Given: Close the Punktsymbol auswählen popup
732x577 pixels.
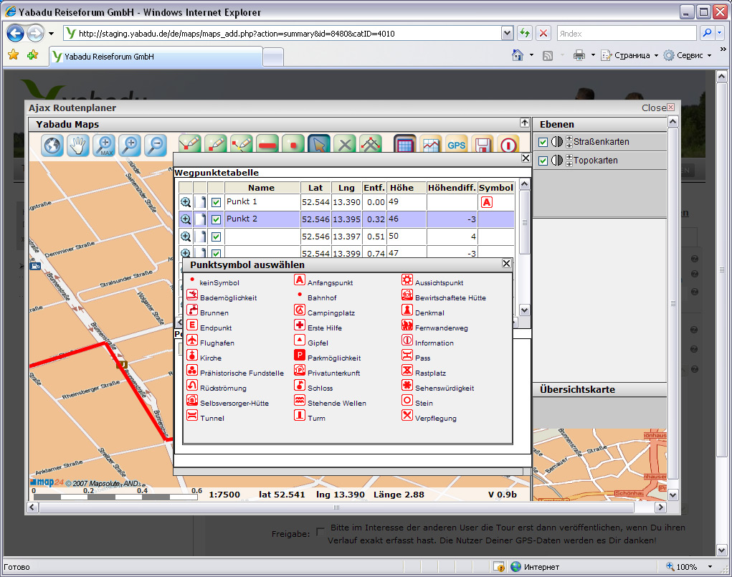Looking at the screenshot, I should point(506,263).
